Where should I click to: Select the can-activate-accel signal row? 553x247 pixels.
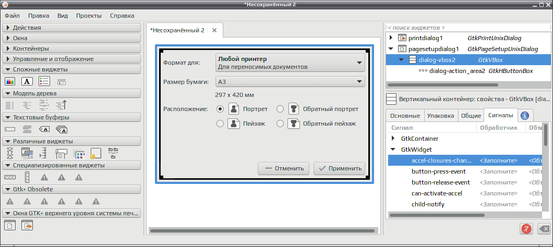465,193
